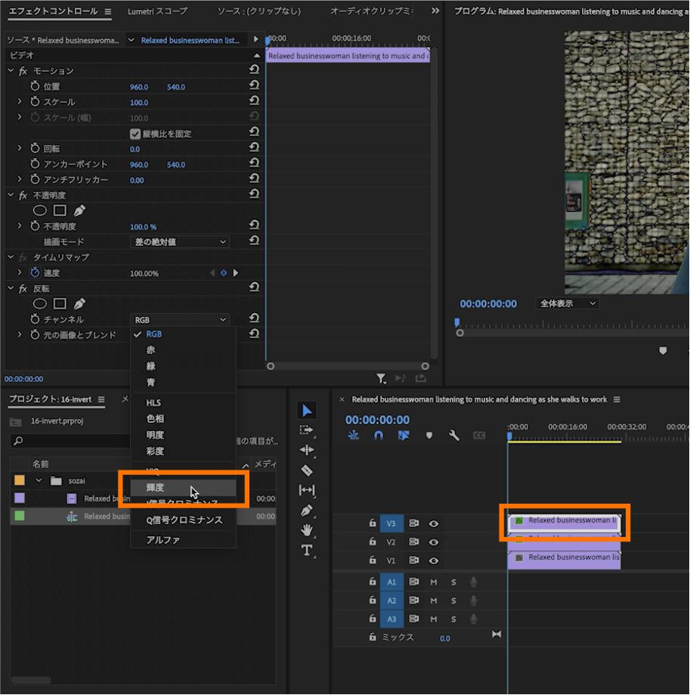The height and width of the screenshot is (695, 690).
Task: Collapse the sozai bin folder
Action: click(x=39, y=480)
